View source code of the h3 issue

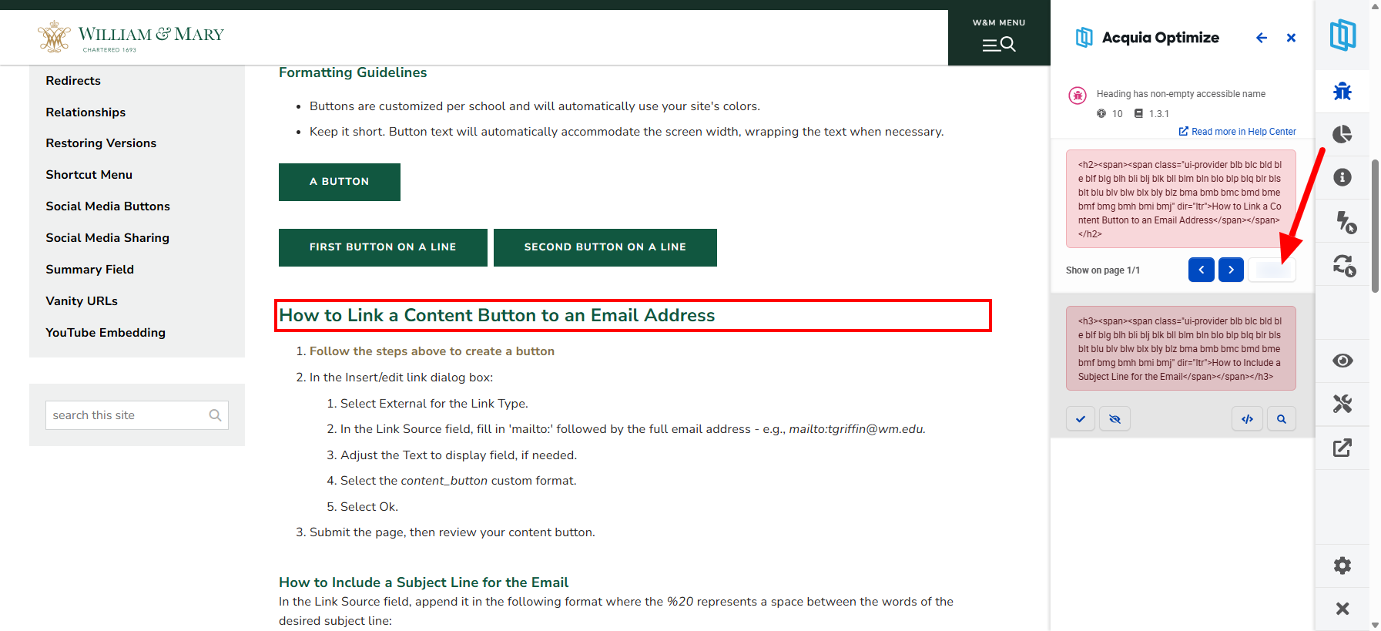tap(1247, 419)
